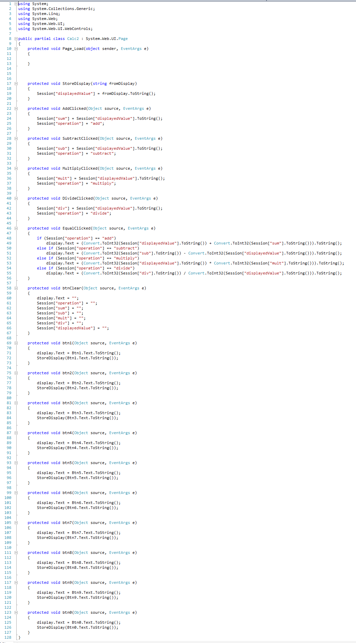Collapse the btn6 method
Screen dimensions: 356x643
point(16,493)
